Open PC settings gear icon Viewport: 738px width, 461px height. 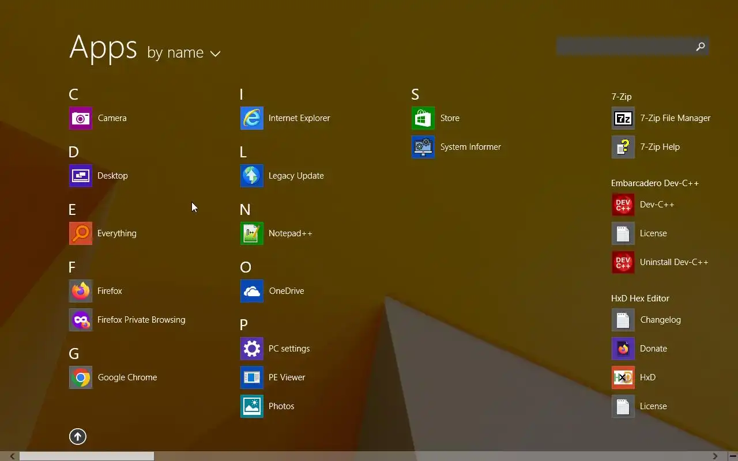[x=252, y=349]
